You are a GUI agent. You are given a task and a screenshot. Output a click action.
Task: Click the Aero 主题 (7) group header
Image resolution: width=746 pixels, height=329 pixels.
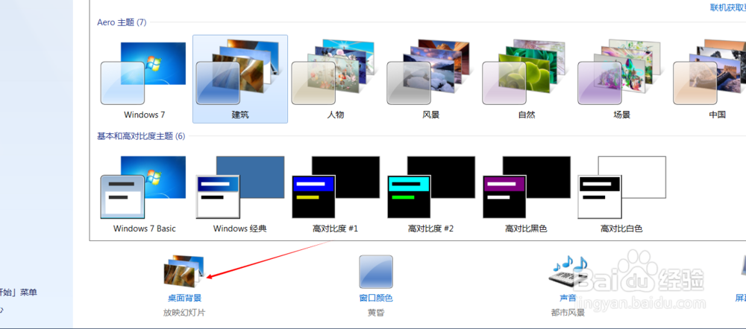coord(122,22)
